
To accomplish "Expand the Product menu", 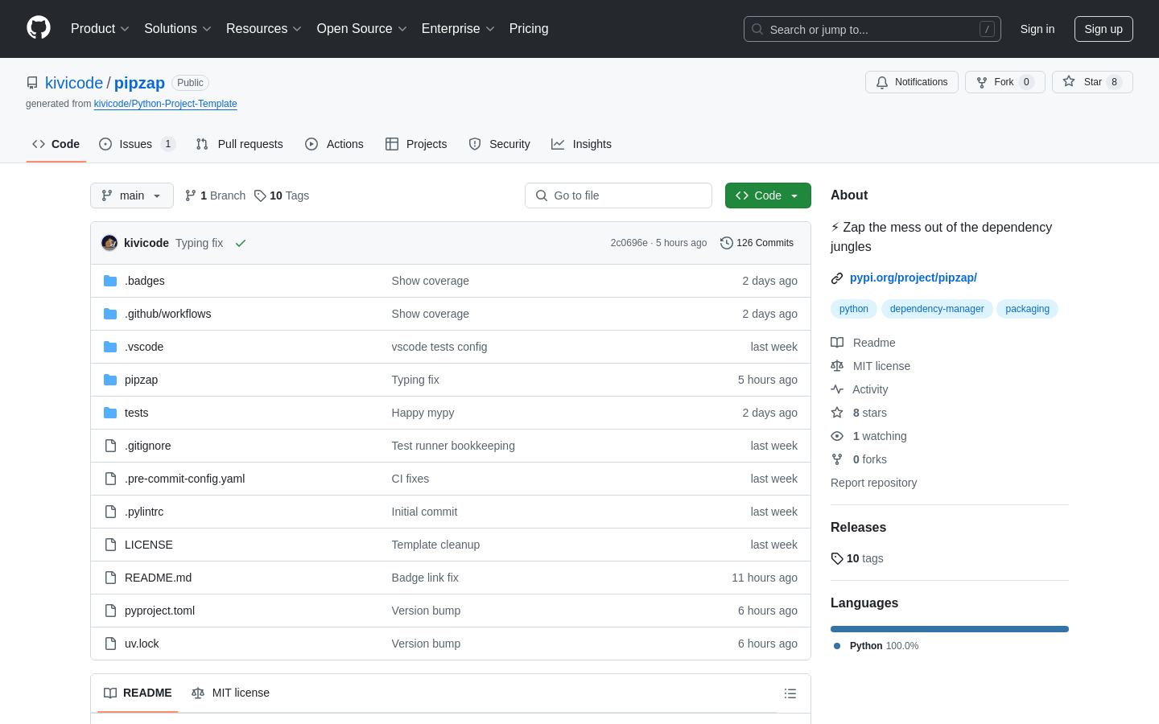I will (x=100, y=29).
